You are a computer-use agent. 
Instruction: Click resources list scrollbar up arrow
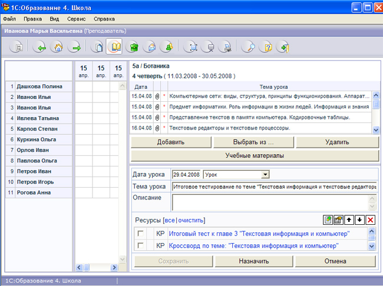coord(372,231)
